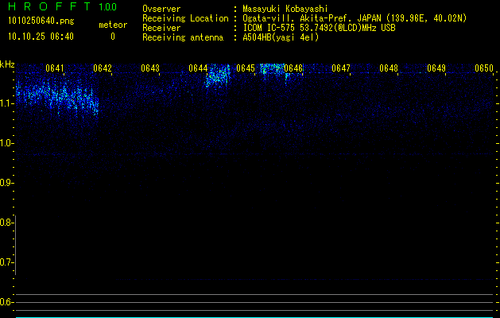
Task: Click the Receiving antenna label
Action: coord(183,37)
